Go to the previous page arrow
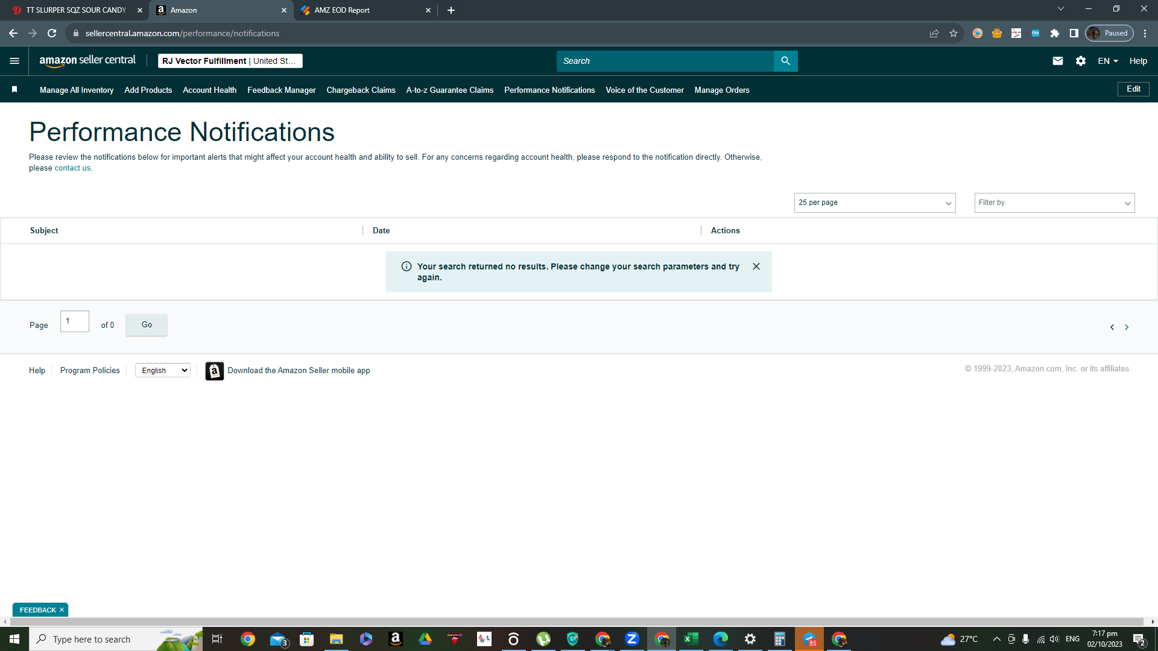 1112,327
